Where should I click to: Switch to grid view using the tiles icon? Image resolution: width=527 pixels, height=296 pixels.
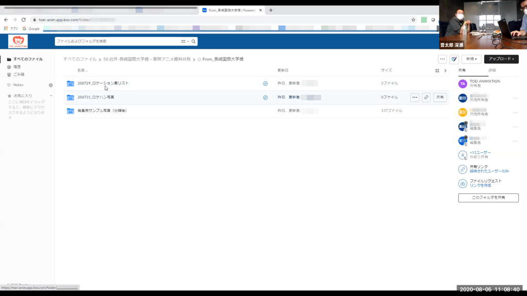click(x=437, y=70)
